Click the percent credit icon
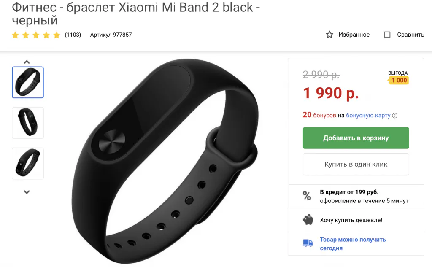 point(307,196)
